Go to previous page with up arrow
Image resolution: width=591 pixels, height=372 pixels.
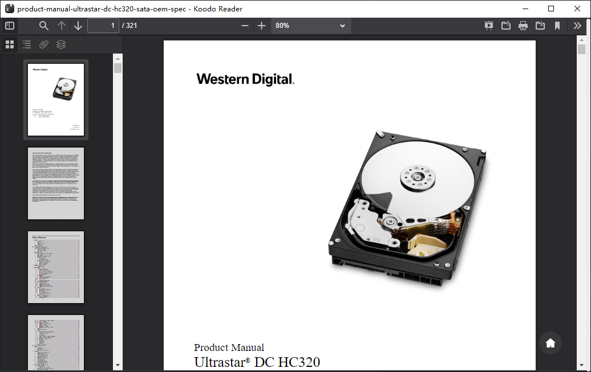click(61, 26)
